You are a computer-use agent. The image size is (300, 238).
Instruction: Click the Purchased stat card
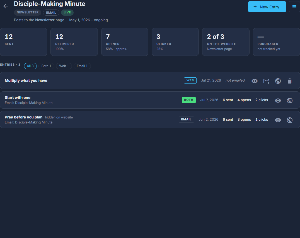click(277, 42)
